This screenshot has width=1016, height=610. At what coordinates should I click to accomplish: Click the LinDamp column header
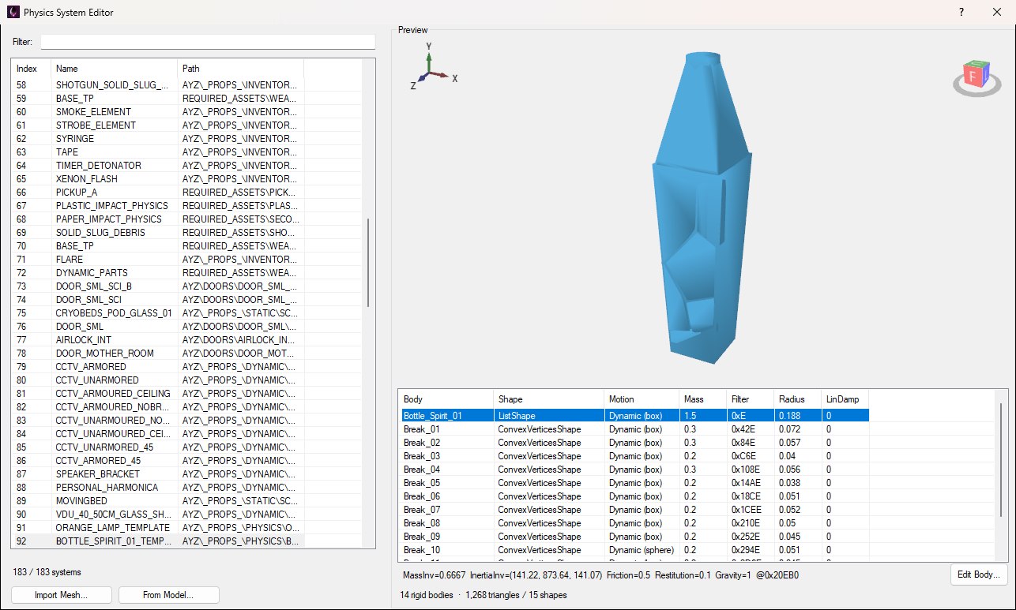pos(845,399)
